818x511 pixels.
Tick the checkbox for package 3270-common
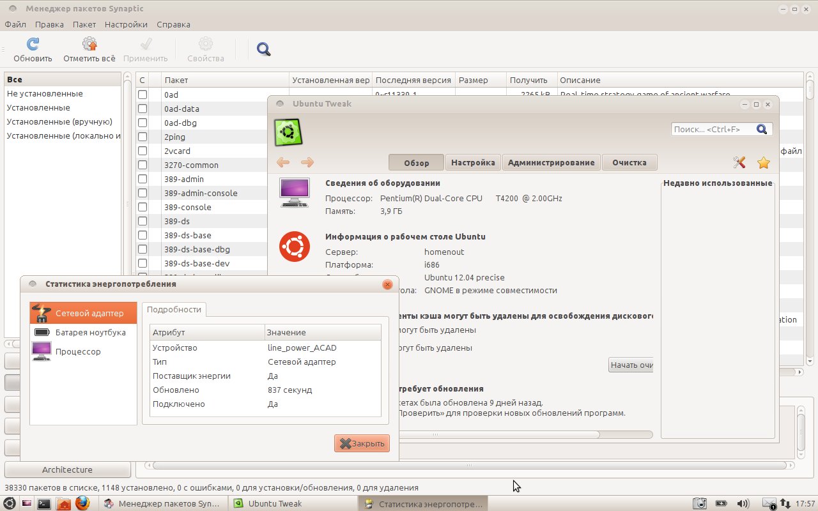[x=143, y=165]
